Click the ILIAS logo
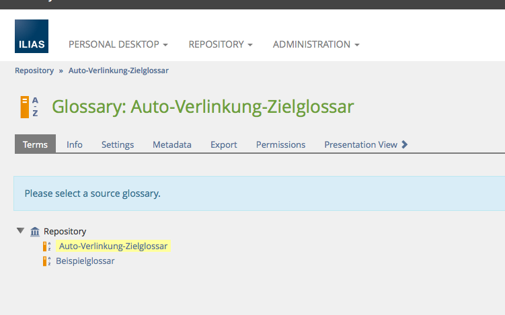 click(32, 36)
